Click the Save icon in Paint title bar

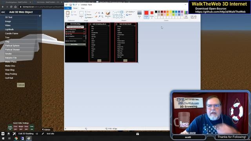71,5
